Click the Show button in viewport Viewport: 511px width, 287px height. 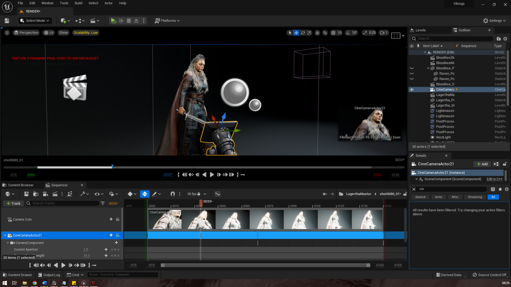pos(64,33)
